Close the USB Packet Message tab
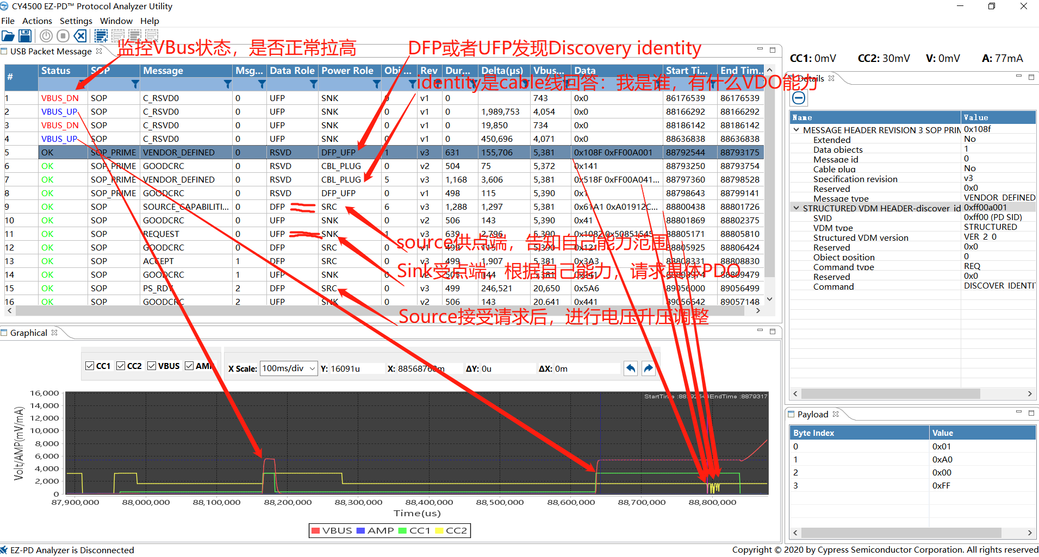 pos(99,51)
